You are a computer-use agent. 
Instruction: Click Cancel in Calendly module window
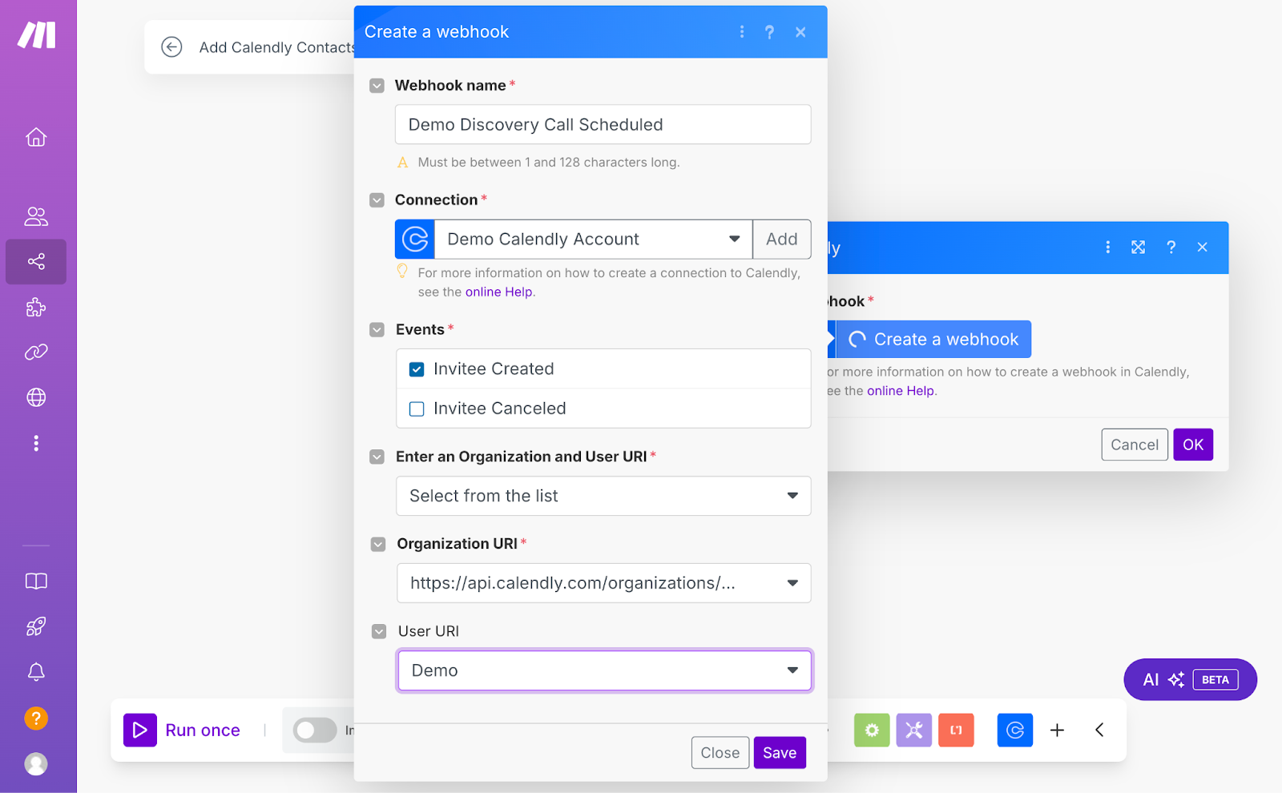pos(1135,445)
